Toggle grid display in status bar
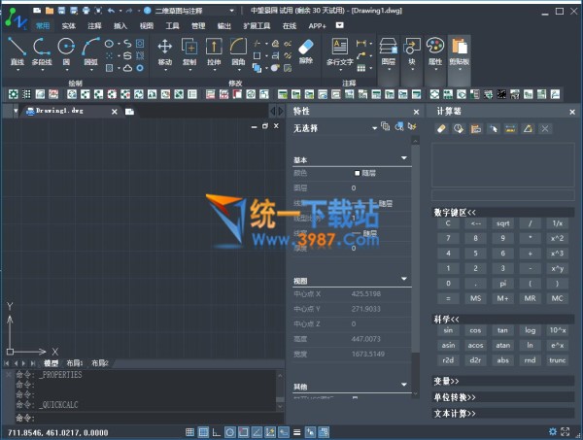 point(203,432)
